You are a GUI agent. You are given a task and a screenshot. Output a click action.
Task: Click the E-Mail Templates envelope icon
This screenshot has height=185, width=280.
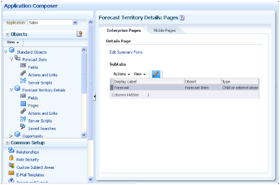11,173
